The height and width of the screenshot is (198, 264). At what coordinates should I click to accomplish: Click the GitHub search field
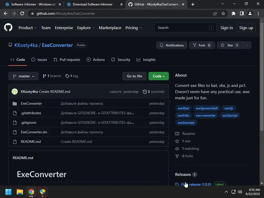[x=185, y=28]
